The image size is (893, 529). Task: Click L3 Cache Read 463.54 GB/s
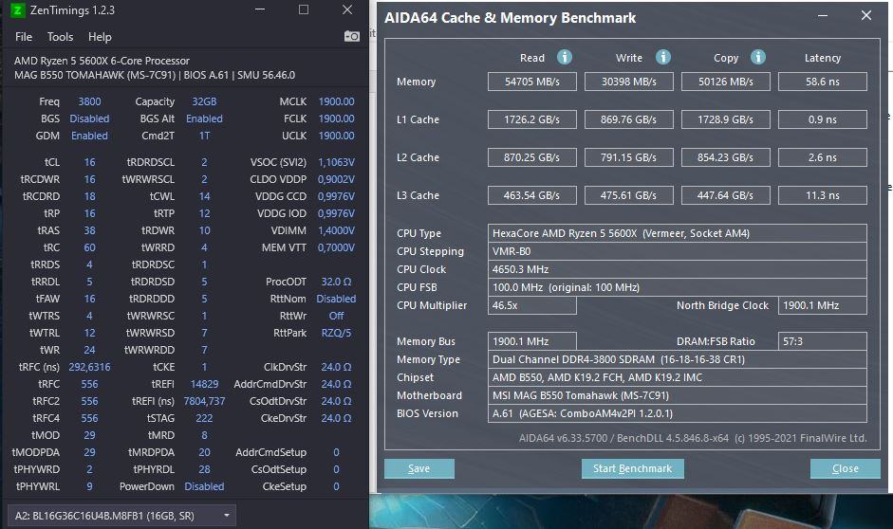532,195
